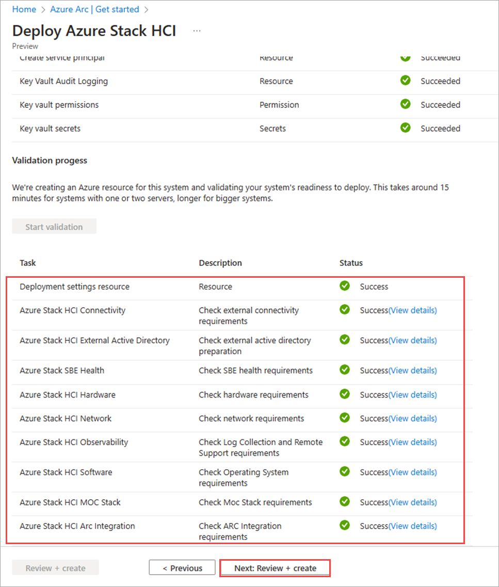Screen dimensions: 499x587
Task: Select the Azure Stack HCI Network task text
Action: click(x=66, y=419)
